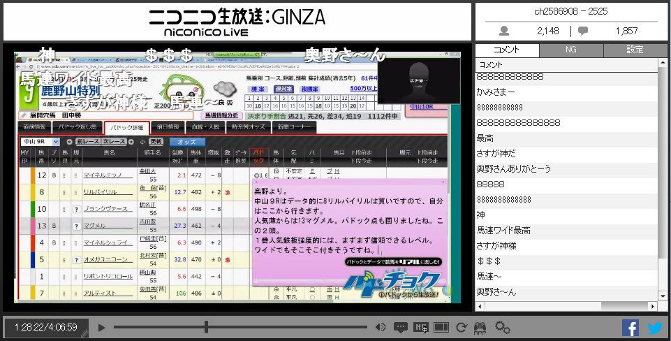The image size is (671, 341).
Task: Click the 500万以上 link
Action: pyautogui.click(x=363, y=88)
